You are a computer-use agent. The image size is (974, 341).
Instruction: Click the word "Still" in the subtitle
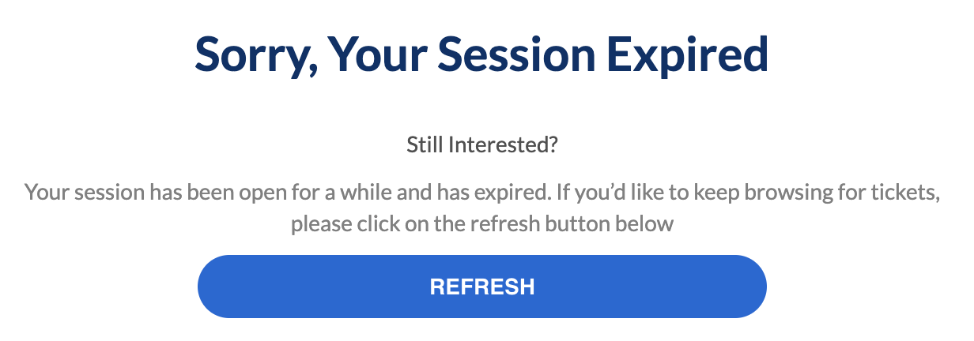425,146
